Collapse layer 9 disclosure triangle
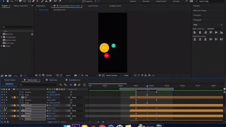 click(x=12, y=97)
